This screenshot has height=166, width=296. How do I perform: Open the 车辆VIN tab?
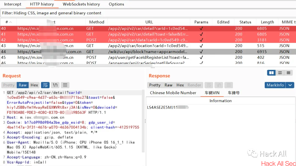[x=212, y=93]
